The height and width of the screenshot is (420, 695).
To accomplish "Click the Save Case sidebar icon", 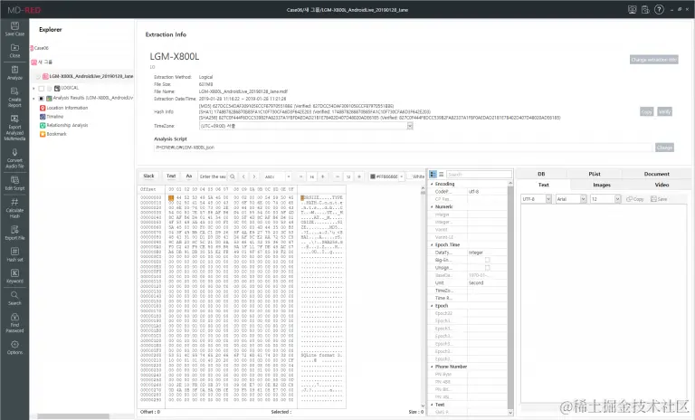I will (14, 25).
